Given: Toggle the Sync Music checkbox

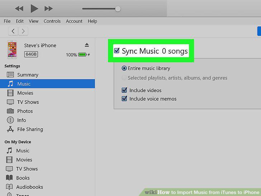Looking at the screenshot, I should tap(117, 51).
